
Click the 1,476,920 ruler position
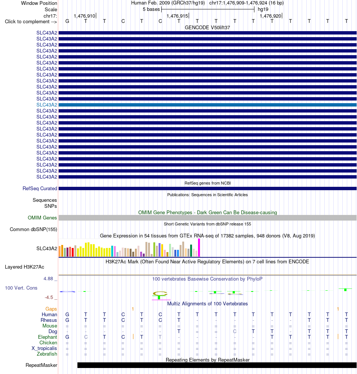coord(271,16)
